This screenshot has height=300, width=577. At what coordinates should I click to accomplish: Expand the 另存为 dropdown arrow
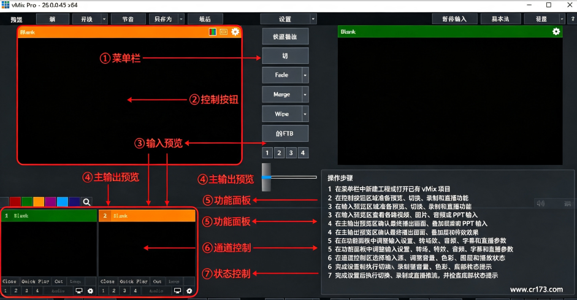coord(181,19)
